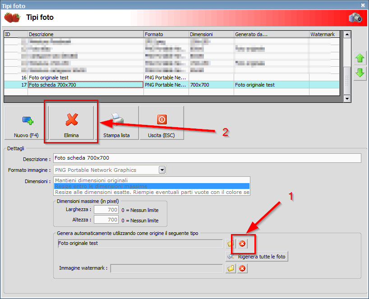This screenshot has width=369, height=299.
Task: Select Mantieni dimensioni originali option
Action: tap(152, 180)
